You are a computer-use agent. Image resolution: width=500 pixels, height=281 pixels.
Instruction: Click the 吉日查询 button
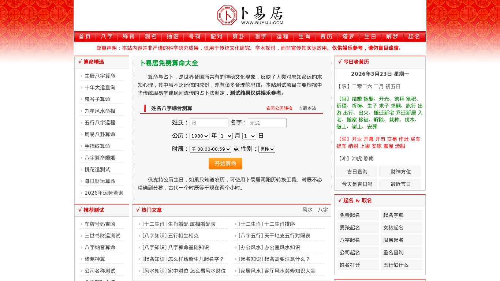click(x=357, y=172)
